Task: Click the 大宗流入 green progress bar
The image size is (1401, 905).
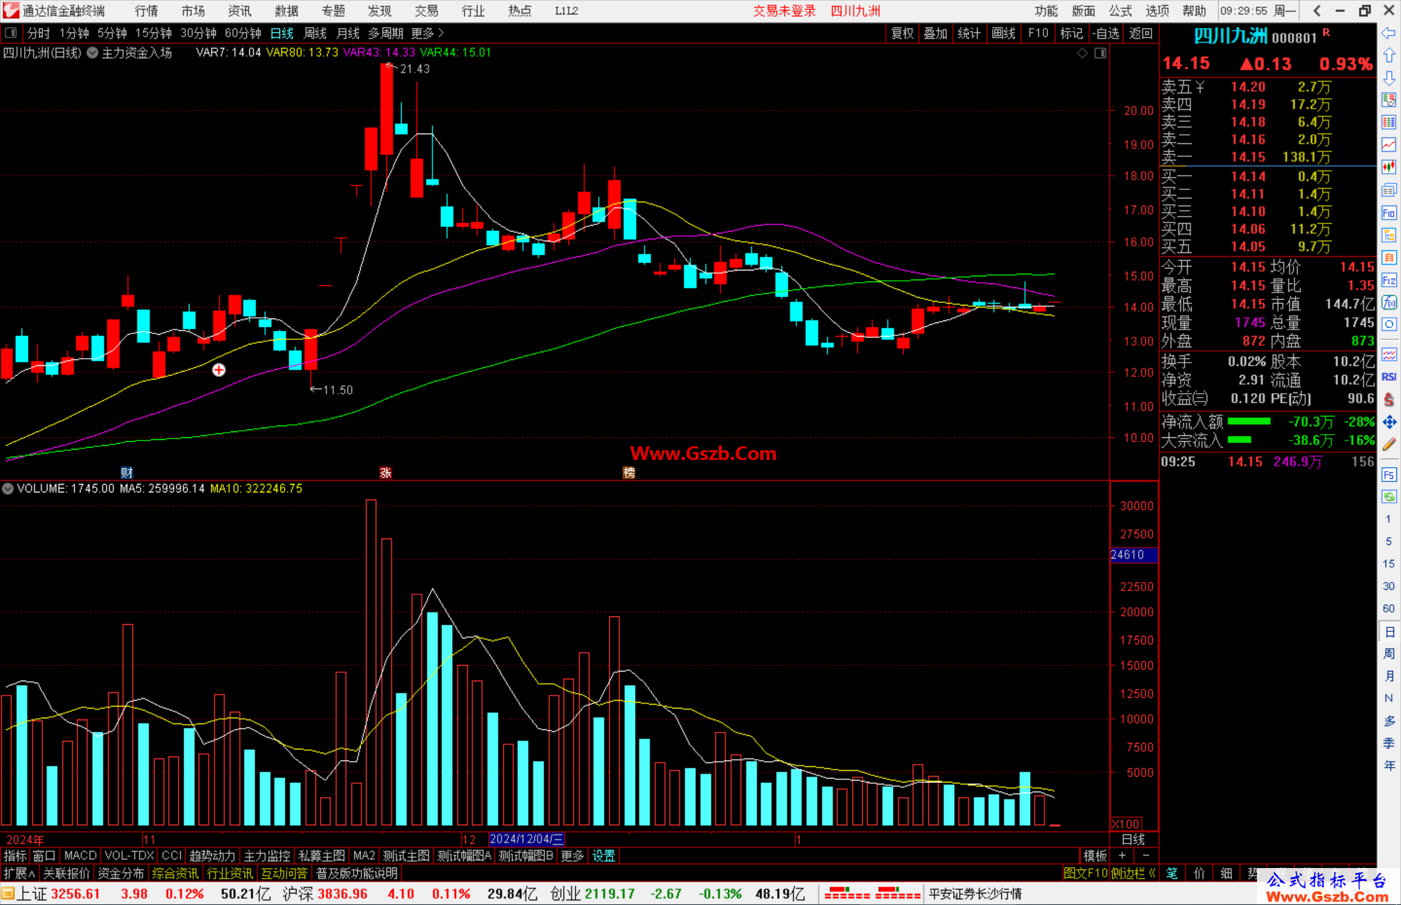Action: pyautogui.click(x=1239, y=440)
